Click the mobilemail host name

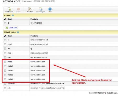[12, 84]
